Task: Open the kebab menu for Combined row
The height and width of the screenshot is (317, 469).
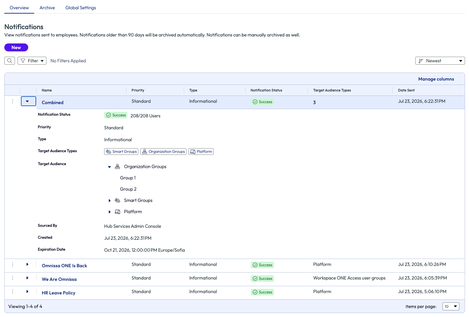Action: (13, 101)
